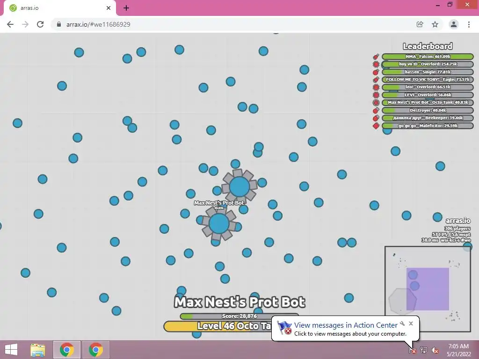Click the NMA Falcon leaderboard entry
The height and width of the screenshot is (359, 479).
[x=428, y=57]
